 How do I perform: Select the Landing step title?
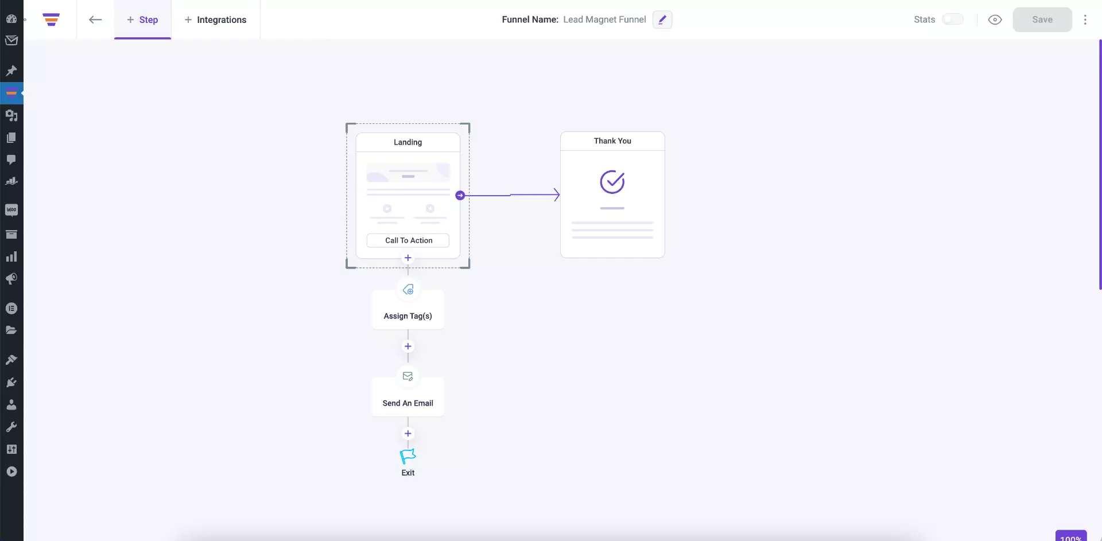pos(408,142)
